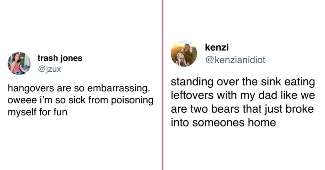Click the words myself for fun
The image size is (325, 170).
37,112
